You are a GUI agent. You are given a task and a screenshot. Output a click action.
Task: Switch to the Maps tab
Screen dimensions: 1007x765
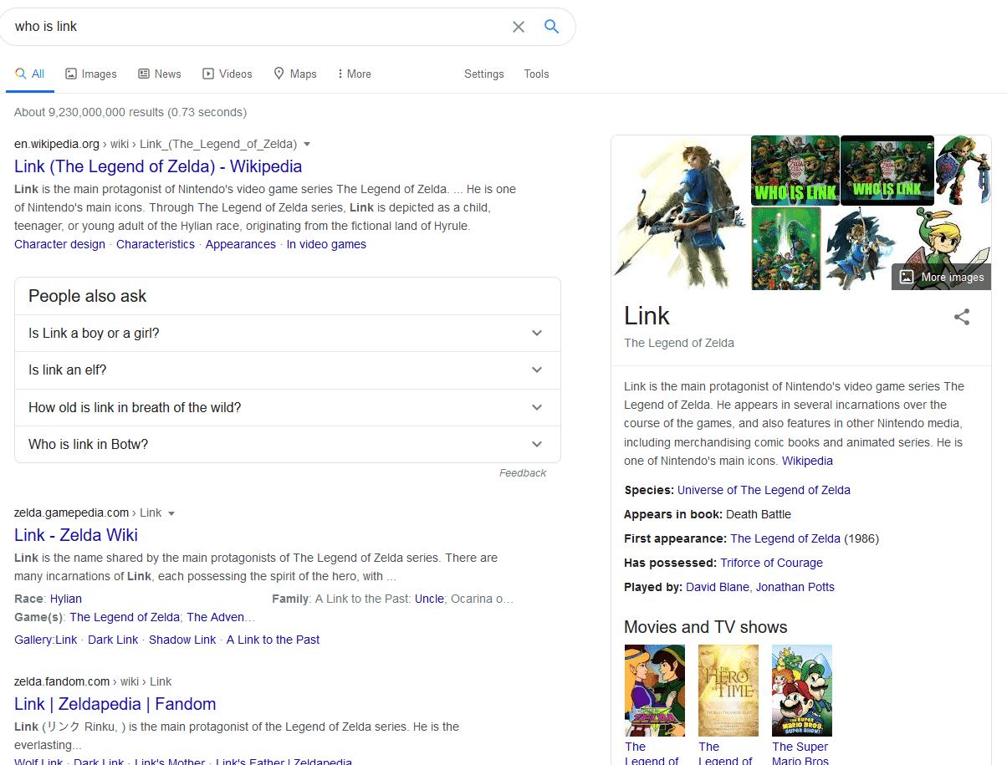coord(295,74)
